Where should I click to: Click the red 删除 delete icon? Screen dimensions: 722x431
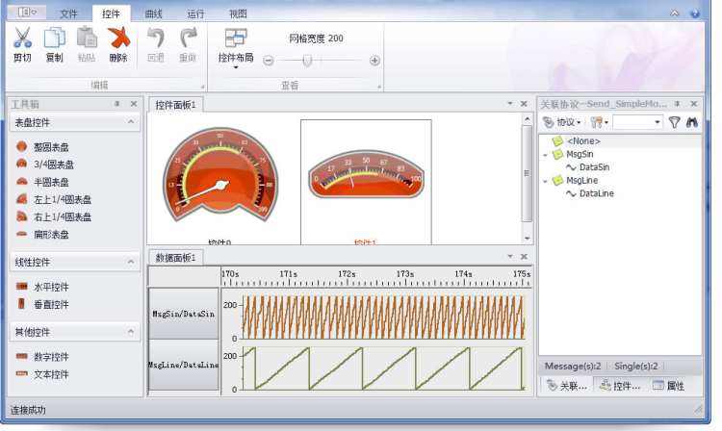pyautogui.click(x=118, y=38)
